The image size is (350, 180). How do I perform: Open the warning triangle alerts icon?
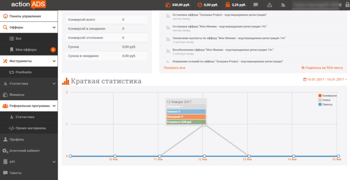click(x=270, y=5)
